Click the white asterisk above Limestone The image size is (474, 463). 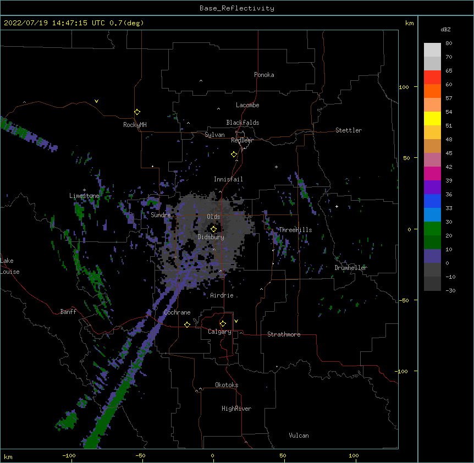click(x=84, y=190)
